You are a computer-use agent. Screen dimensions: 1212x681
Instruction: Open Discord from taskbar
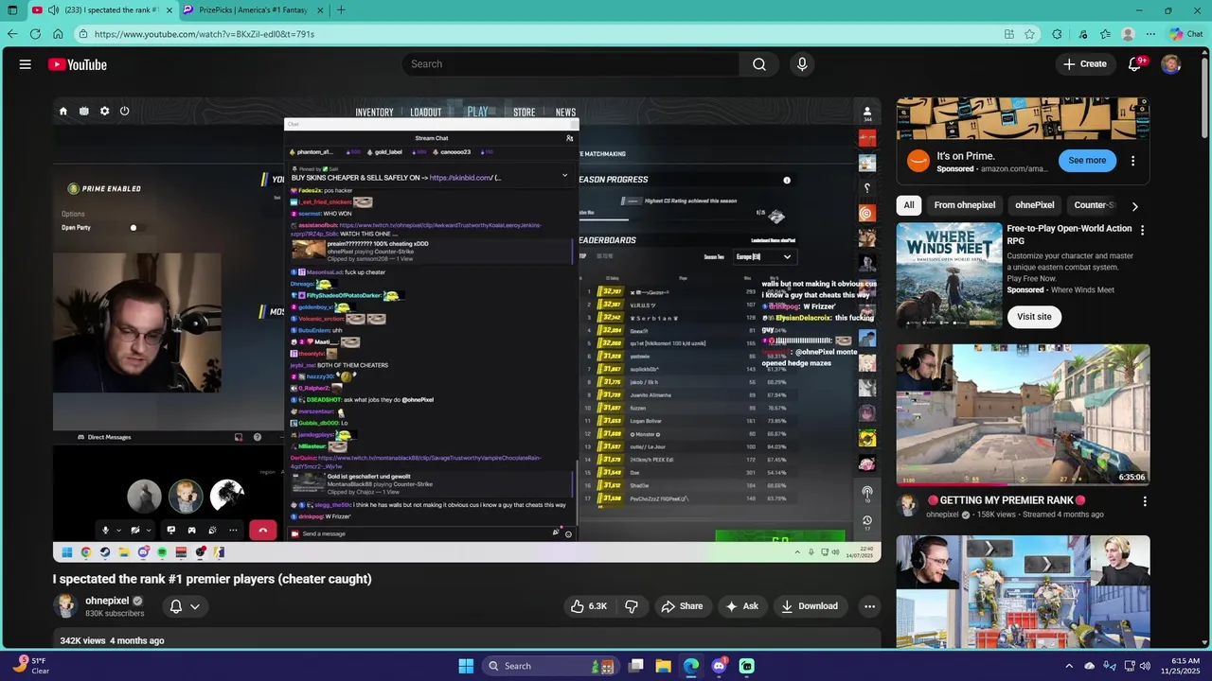coord(719,666)
